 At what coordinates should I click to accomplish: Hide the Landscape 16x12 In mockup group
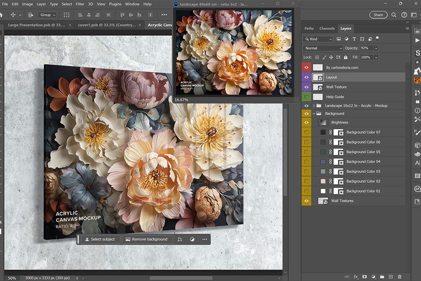tap(306, 106)
